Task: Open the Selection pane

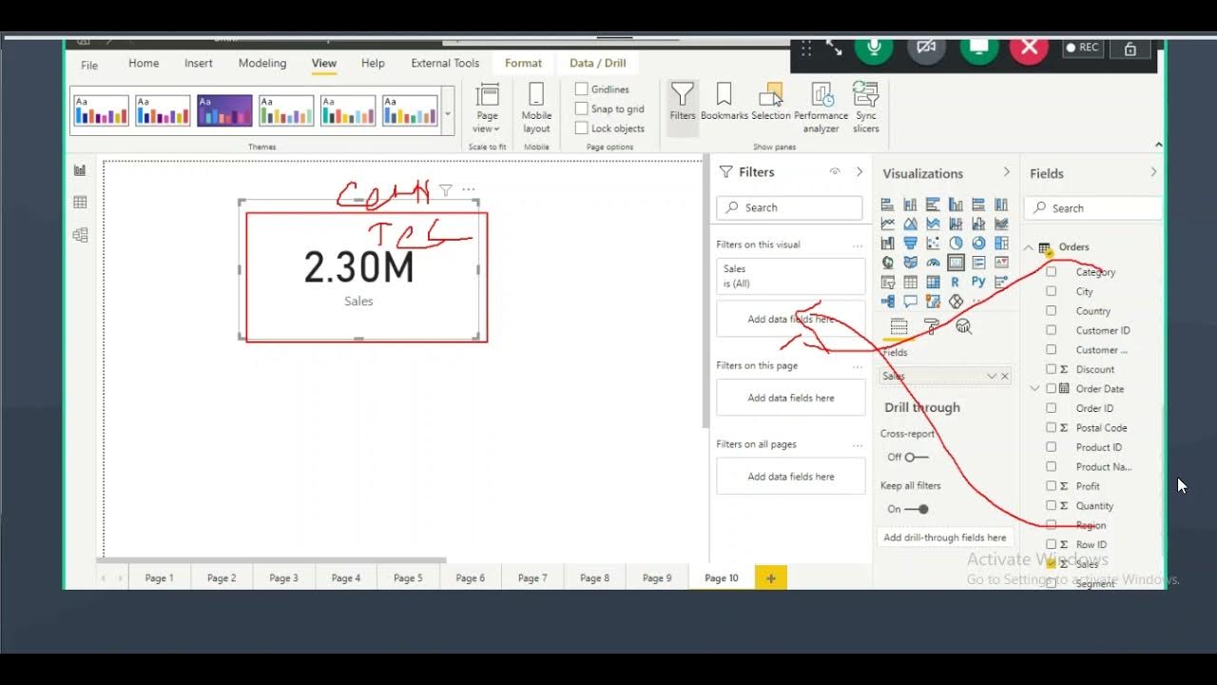Action: click(771, 102)
